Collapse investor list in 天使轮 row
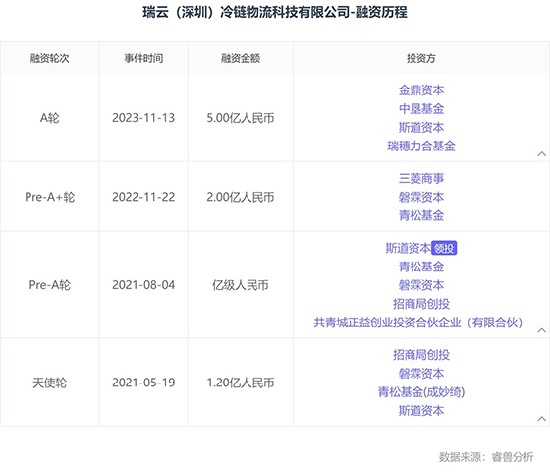This screenshot has height=472, width=550. [x=541, y=419]
